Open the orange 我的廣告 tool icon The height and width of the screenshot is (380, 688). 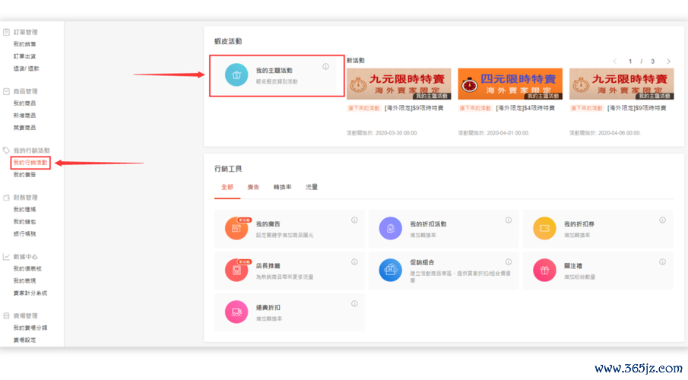tap(236, 228)
